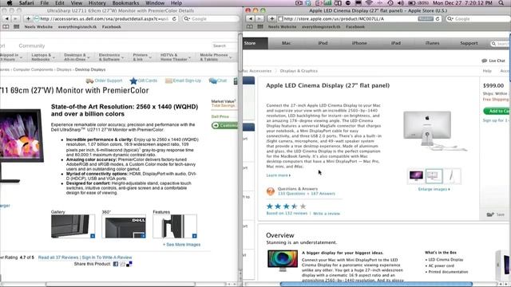
Task: Click the battery icon in the menu bar
Action: pos(412,3)
